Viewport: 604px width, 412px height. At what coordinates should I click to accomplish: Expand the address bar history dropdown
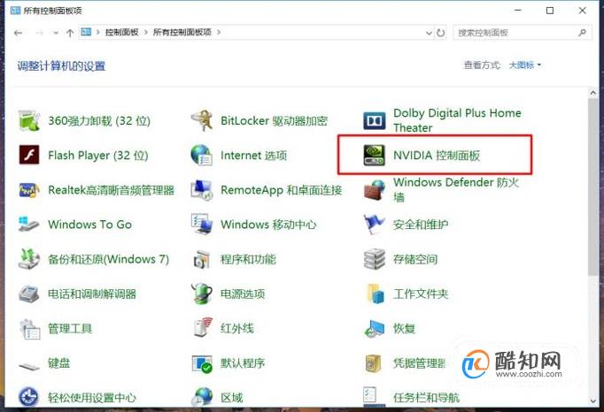pos(430,33)
